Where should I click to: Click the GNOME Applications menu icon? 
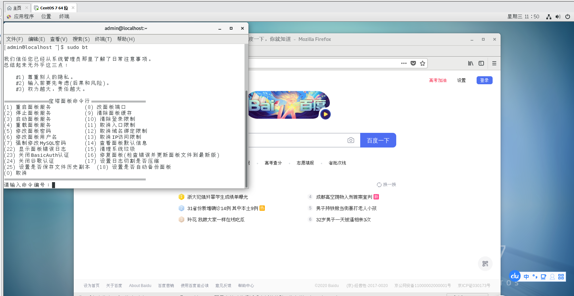pyautogui.click(x=9, y=16)
